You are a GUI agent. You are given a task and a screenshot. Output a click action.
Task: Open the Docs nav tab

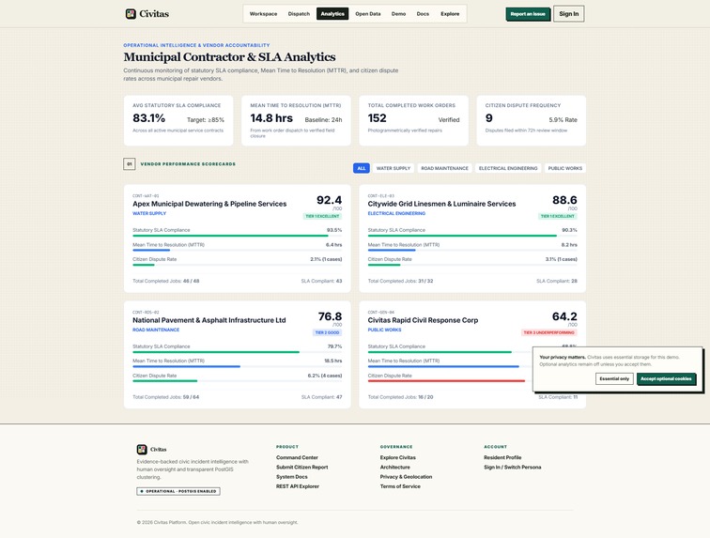pyautogui.click(x=423, y=14)
